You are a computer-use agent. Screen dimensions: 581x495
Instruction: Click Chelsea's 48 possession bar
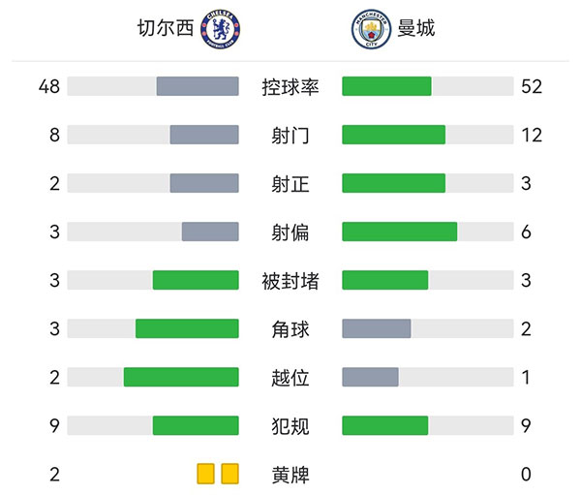(198, 86)
